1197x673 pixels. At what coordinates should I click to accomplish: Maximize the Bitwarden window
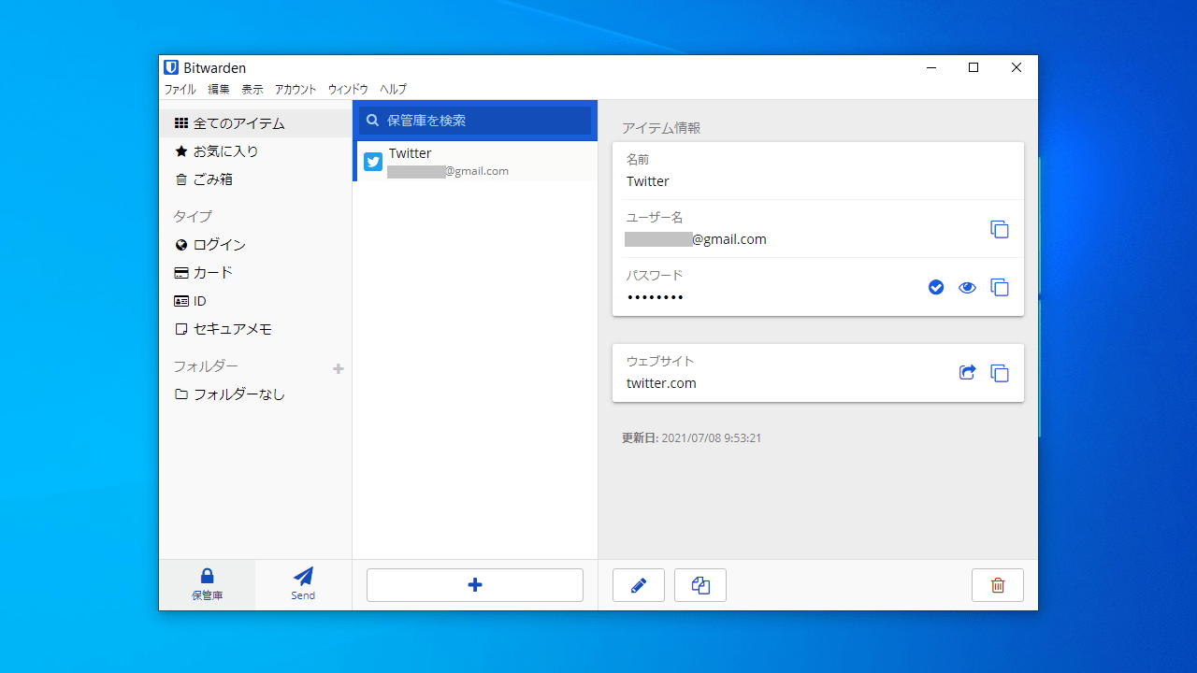[x=973, y=67]
